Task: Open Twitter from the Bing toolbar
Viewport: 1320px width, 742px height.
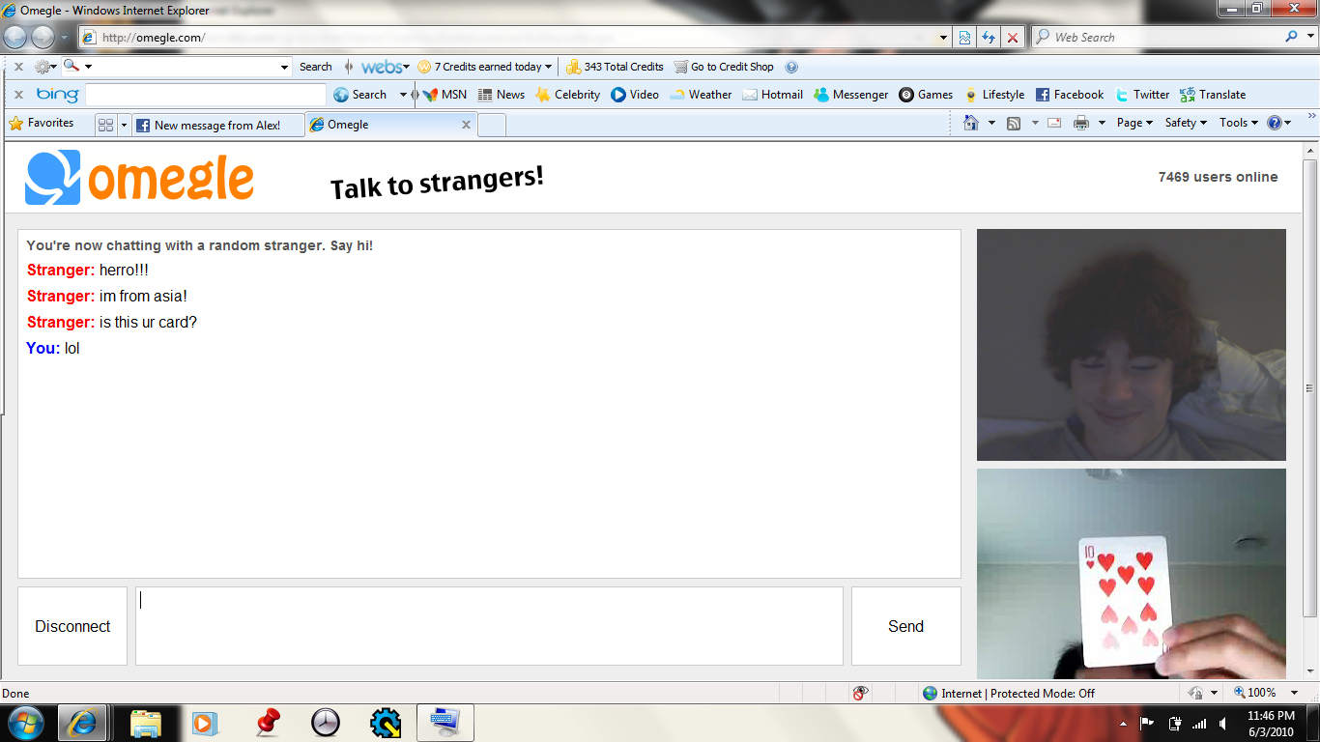Action: point(1142,95)
